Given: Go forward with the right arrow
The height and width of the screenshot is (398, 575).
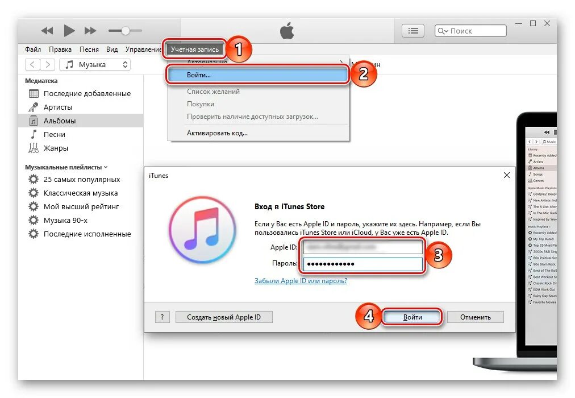Looking at the screenshot, I should (48, 65).
